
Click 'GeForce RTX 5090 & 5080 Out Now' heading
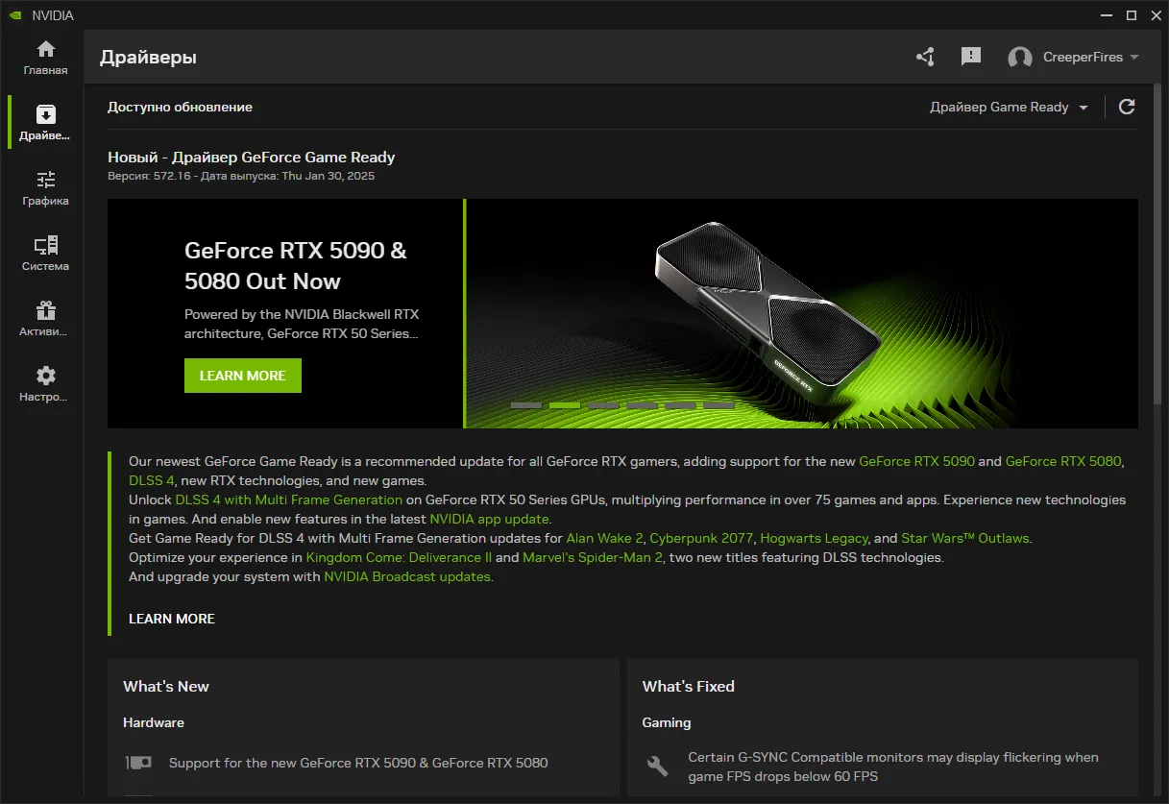tap(295, 266)
